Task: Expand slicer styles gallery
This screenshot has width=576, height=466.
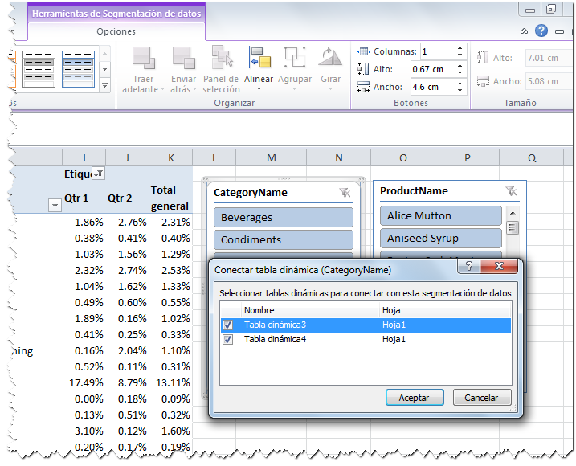Action: [104, 86]
